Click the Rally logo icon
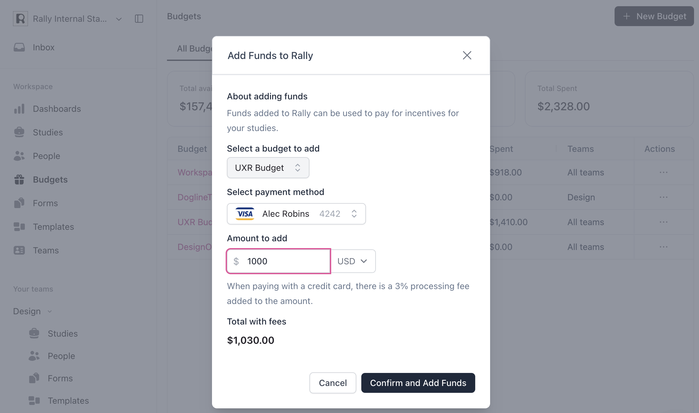 coord(20,19)
